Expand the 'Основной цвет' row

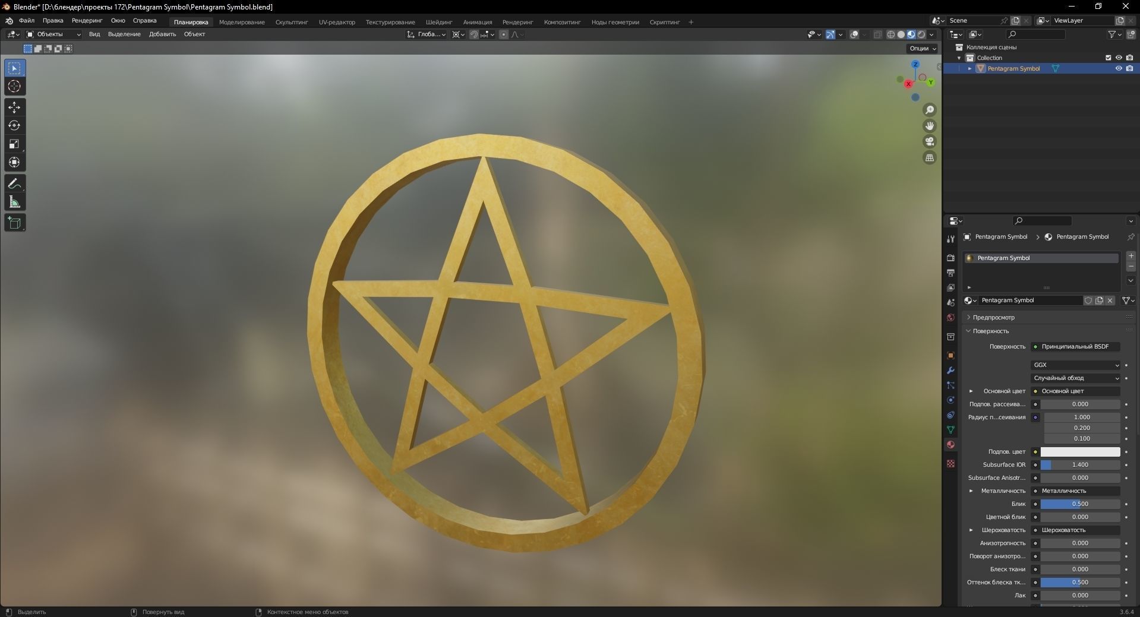[x=971, y=391]
